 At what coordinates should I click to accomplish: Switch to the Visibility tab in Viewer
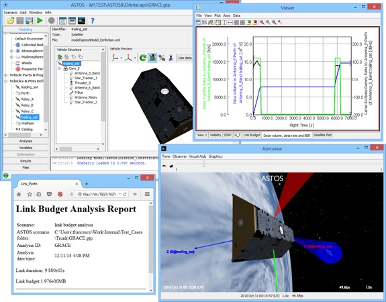215,135
